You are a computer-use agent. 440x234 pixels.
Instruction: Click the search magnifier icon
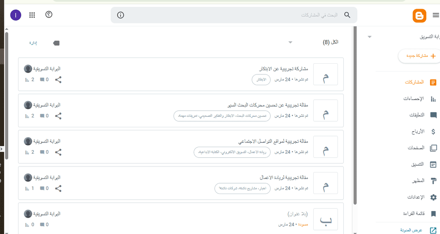[347, 15]
